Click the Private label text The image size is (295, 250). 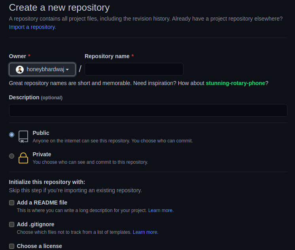pyautogui.click(x=42, y=154)
